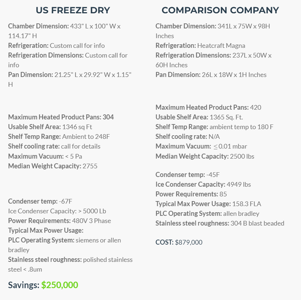
Task: Click Ice Condenser Capacity: 4949 lbs
Action: pos(203,185)
